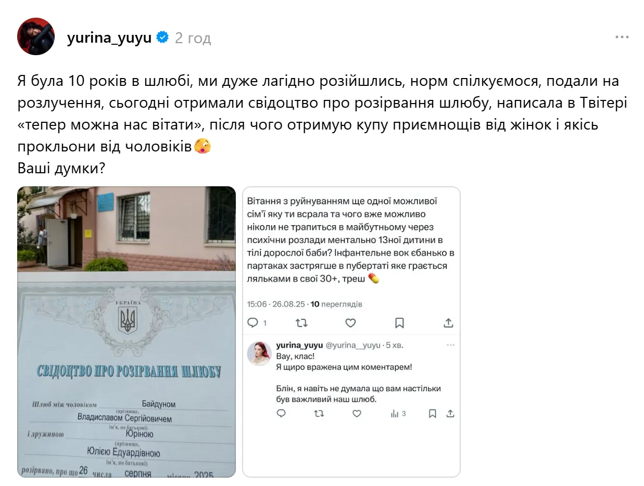Open the yurina_yuyu username link
The image size is (644, 486).
click(x=109, y=38)
